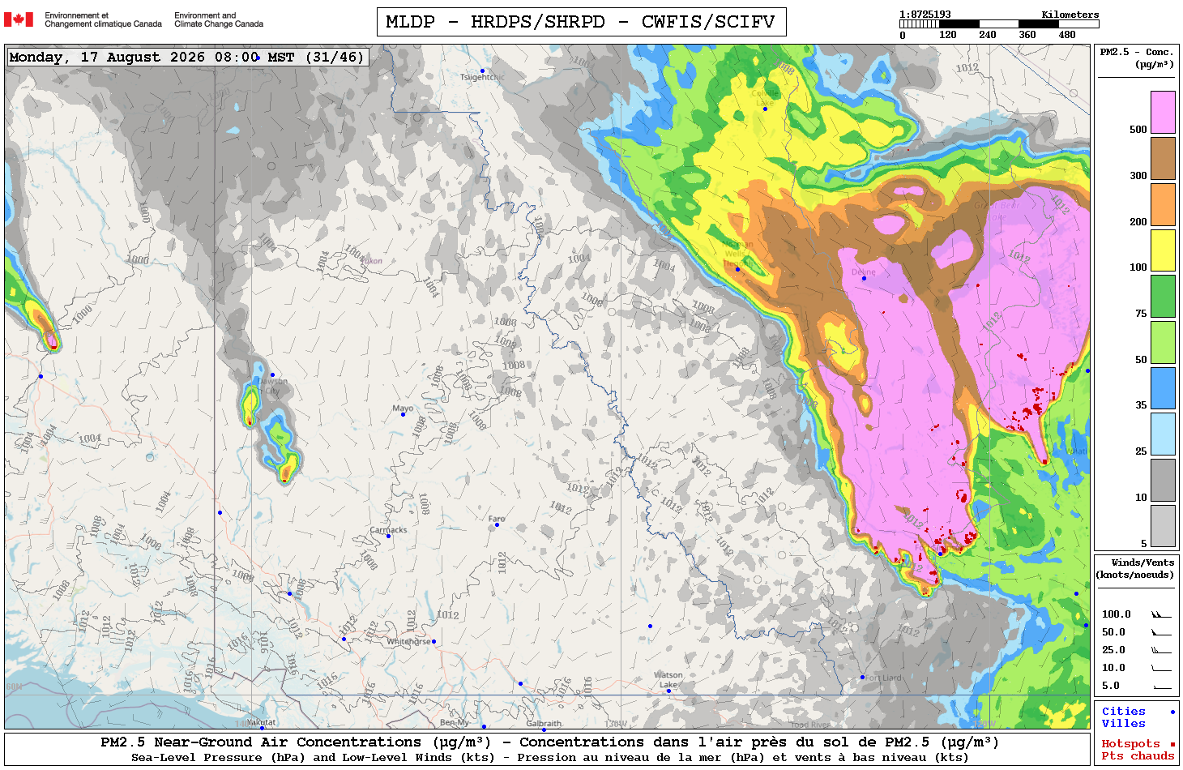Click the 5.0 knots wind barb symbol
Screen dimensions: 1183x770
pyautogui.click(x=1161, y=687)
